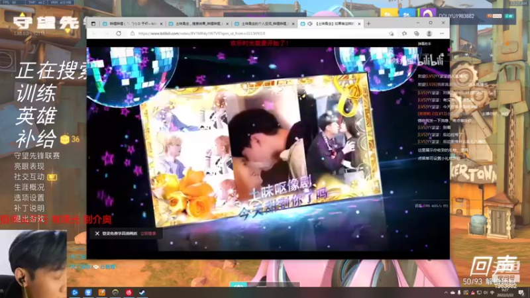Open the browser settings and more menu
Screen dimensions: 530x298
point(442,34)
